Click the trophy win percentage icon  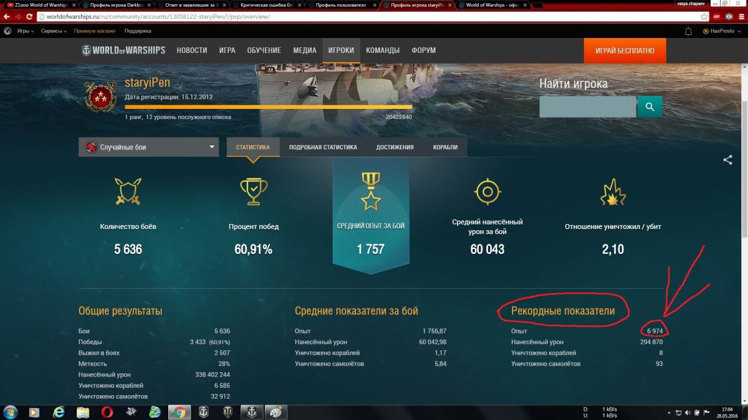[254, 191]
